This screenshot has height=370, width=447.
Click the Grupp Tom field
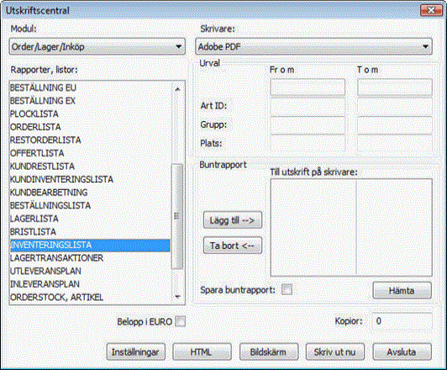point(395,125)
